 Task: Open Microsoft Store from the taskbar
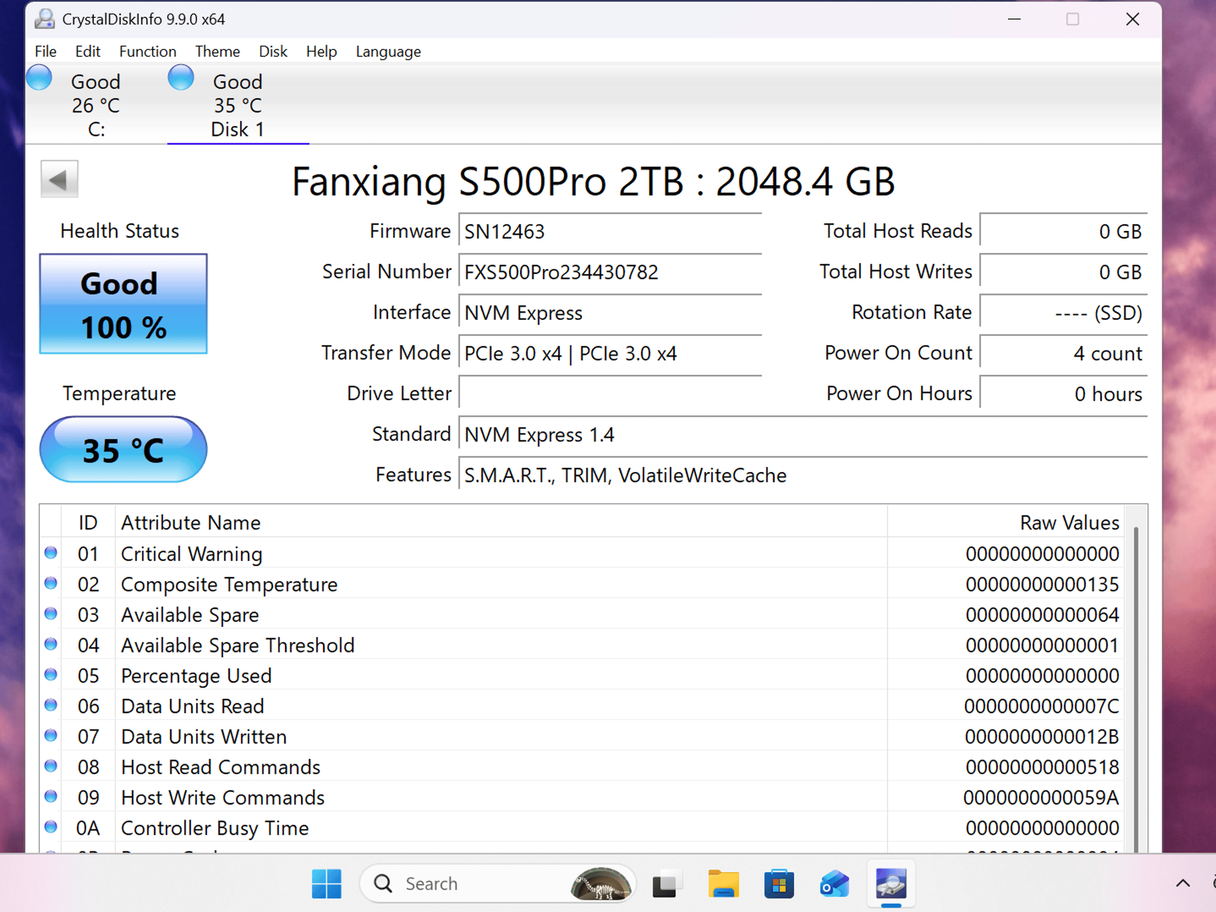coord(779,884)
